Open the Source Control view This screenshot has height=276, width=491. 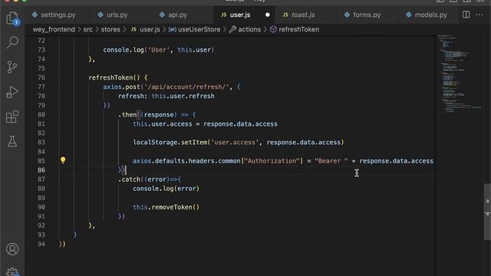[12, 67]
